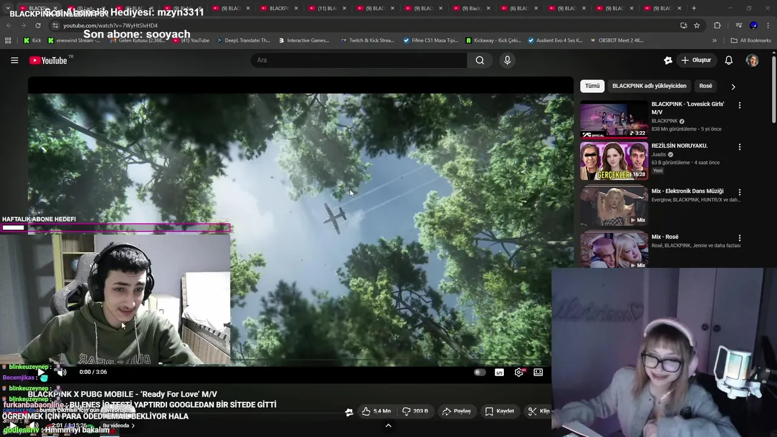
Task: Switch the player to theater mode
Action: pyautogui.click(x=538, y=373)
